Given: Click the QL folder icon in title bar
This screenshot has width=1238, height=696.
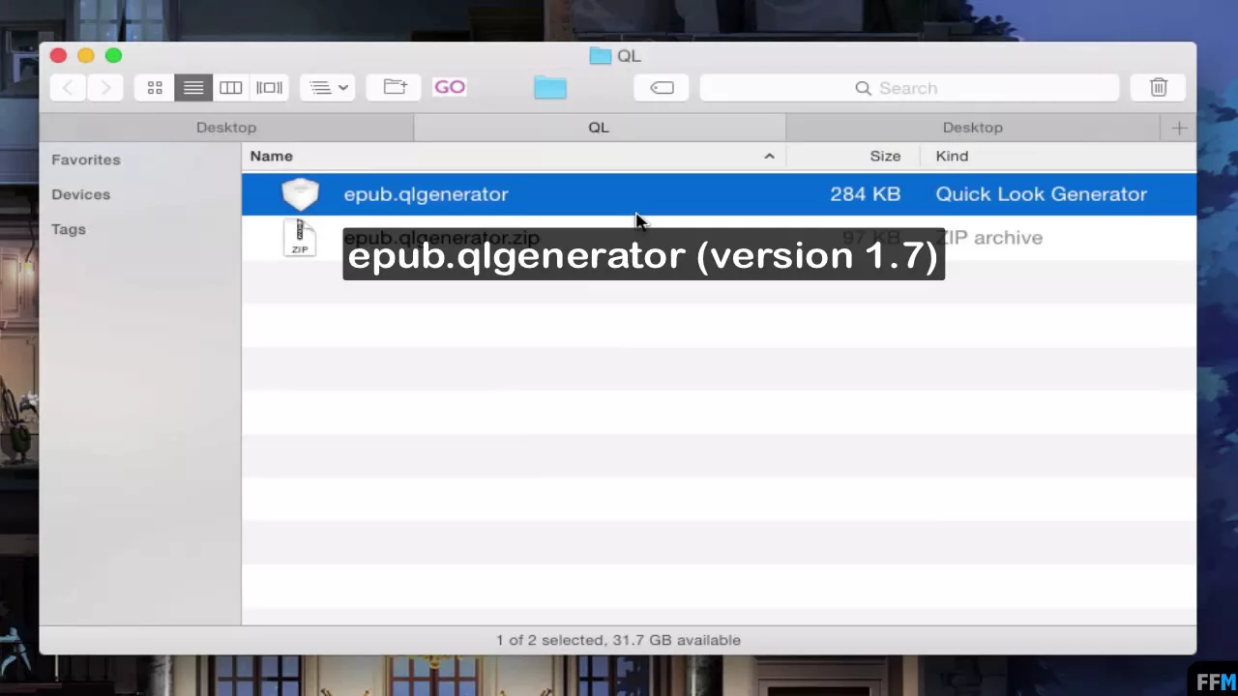Looking at the screenshot, I should [601, 56].
